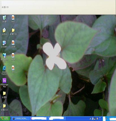
Task: Select the file icon beside My Computer
Action: (x=13, y=44)
